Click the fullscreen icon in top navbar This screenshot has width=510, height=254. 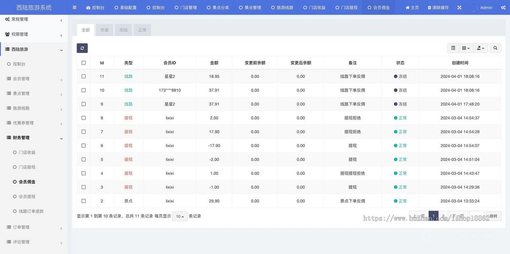(459, 7)
